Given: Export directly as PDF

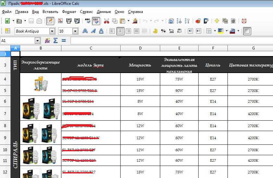Looking at the screenshot, I should 60,21.
